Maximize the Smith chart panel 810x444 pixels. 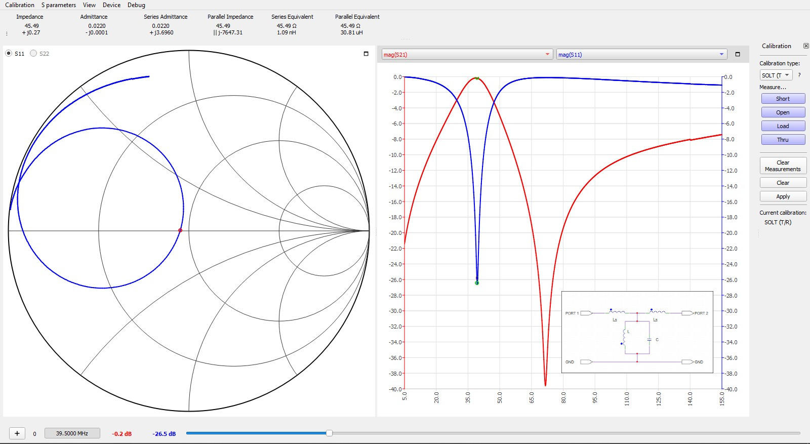(x=366, y=54)
